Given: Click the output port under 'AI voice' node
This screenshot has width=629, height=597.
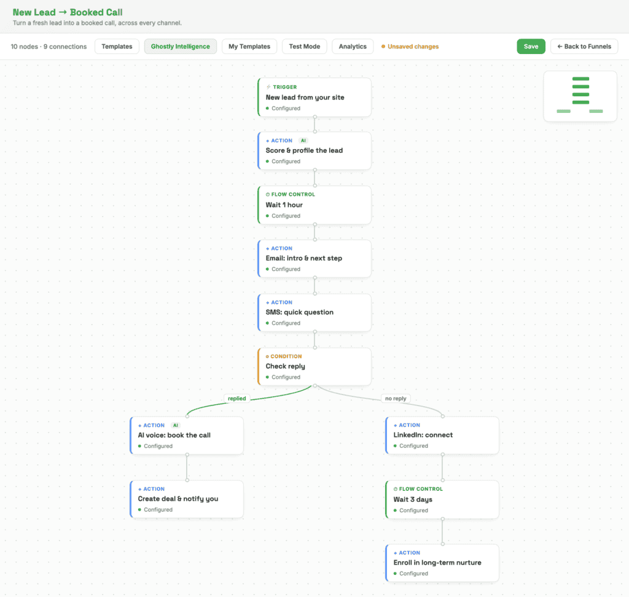Looking at the screenshot, I should pyautogui.click(x=187, y=455).
